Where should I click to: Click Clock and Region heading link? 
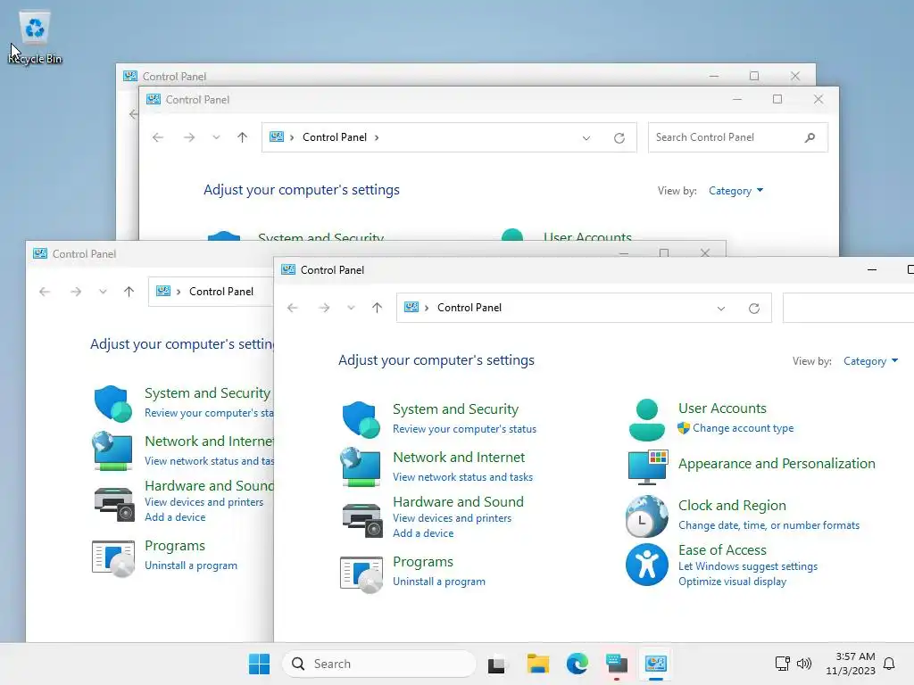coord(732,506)
